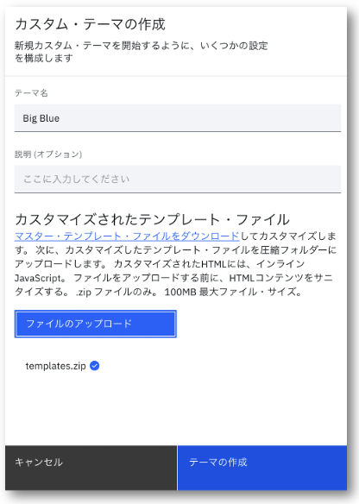
Task: Click the ファイルのアップロード button
Action: pos(96,324)
